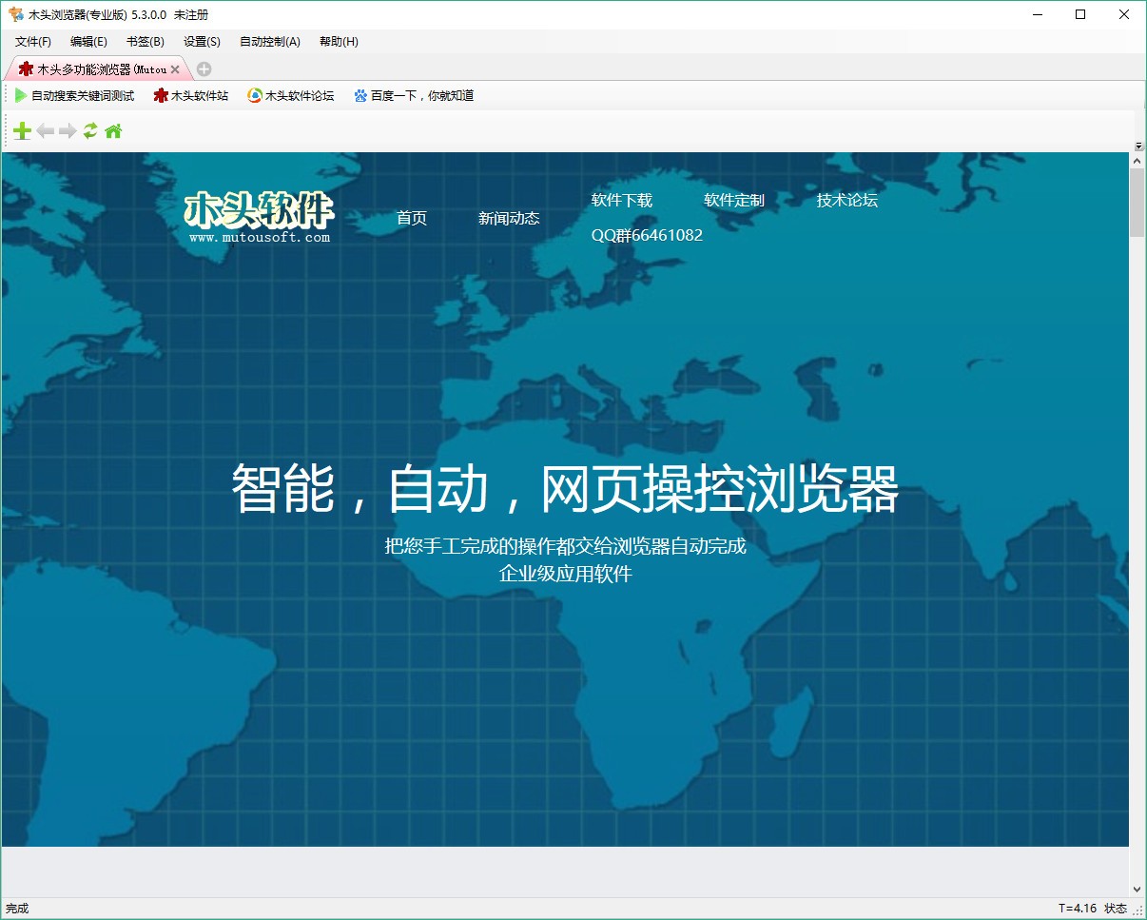Viewport: 1147px width, 920px height.
Task: Open 软件下载 in the site navigation
Action: [x=622, y=200]
